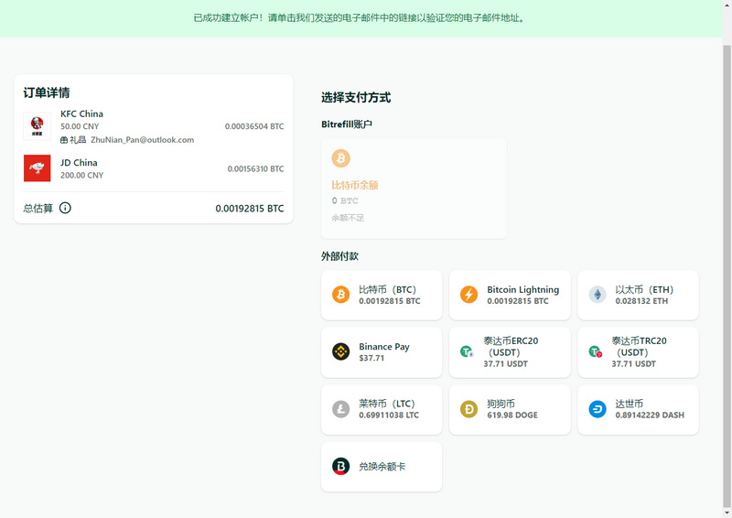
Task: Click the JD China product name
Action: (79, 163)
